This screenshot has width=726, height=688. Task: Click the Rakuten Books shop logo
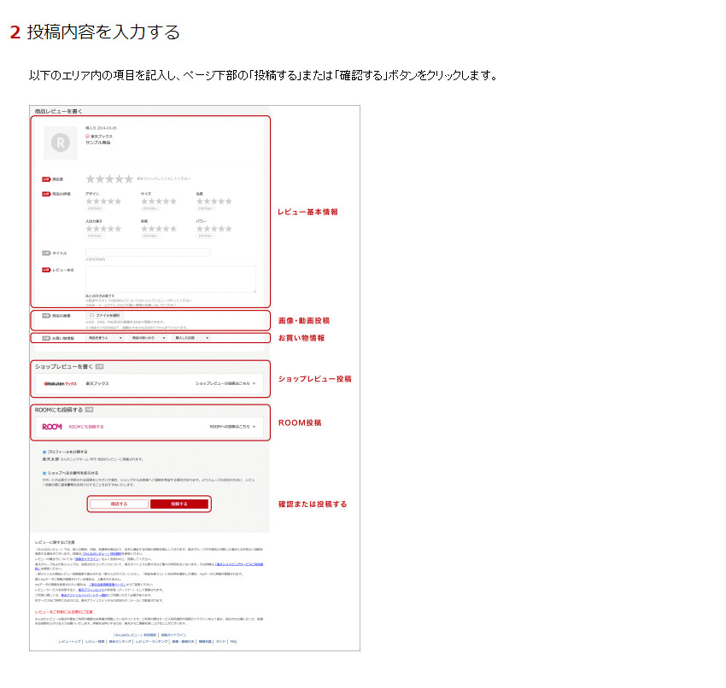pyautogui.click(x=60, y=384)
